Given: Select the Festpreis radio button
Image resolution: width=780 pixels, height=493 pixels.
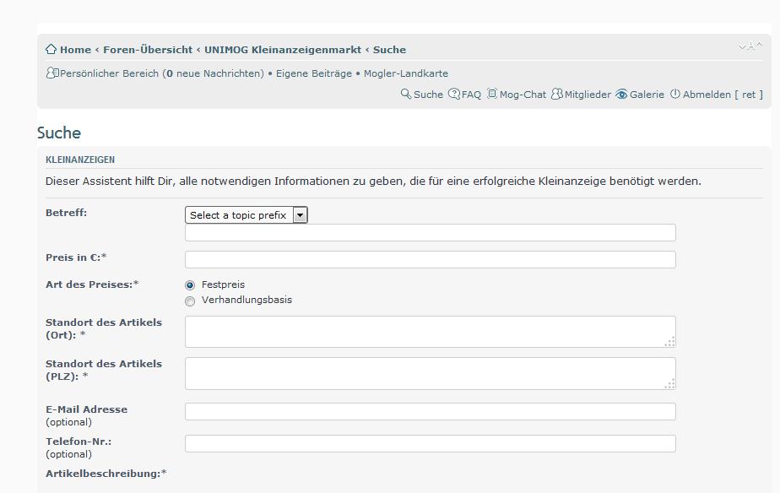Looking at the screenshot, I should [x=190, y=285].
